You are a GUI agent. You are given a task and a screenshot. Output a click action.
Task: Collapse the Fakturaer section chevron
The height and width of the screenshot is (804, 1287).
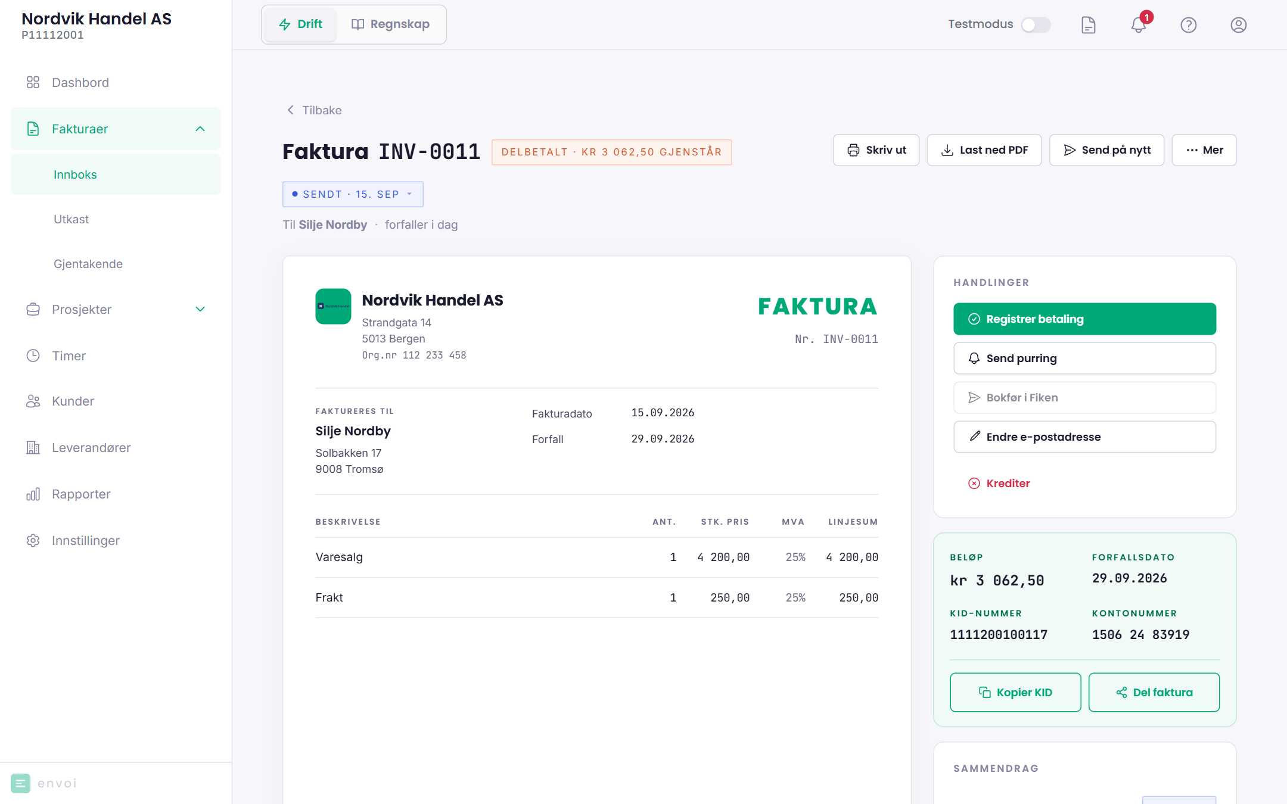(200, 129)
